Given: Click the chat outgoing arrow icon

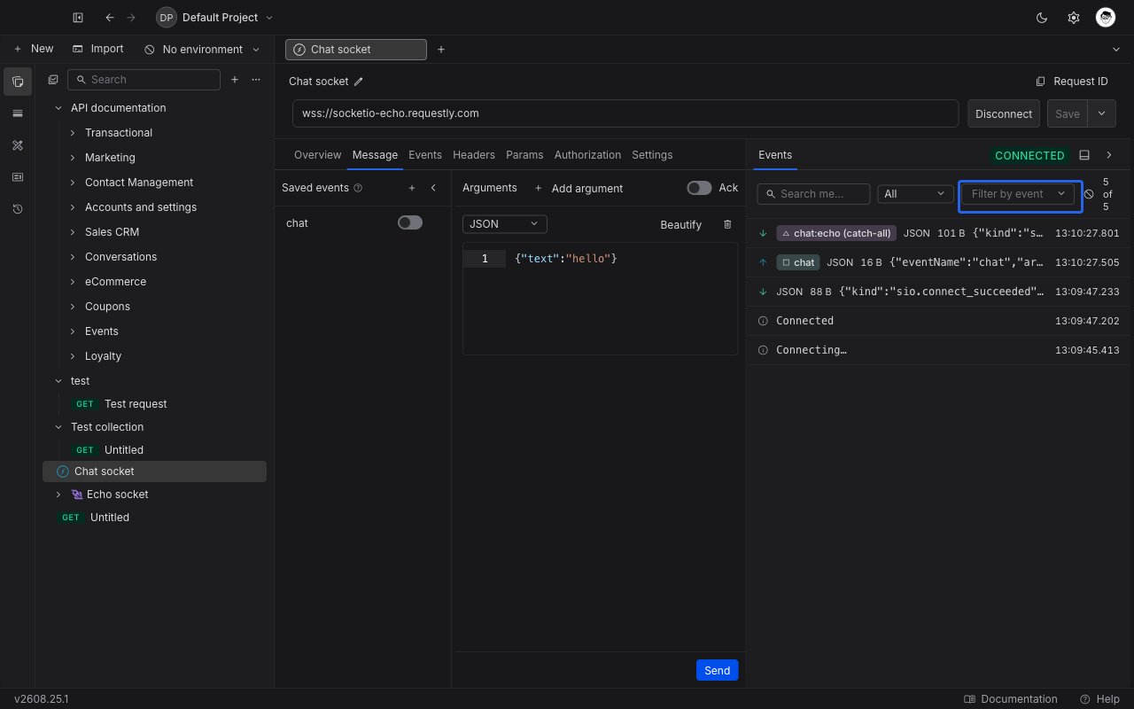Looking at the screenshot, I should pyautogui.click(x=763, y=262).
